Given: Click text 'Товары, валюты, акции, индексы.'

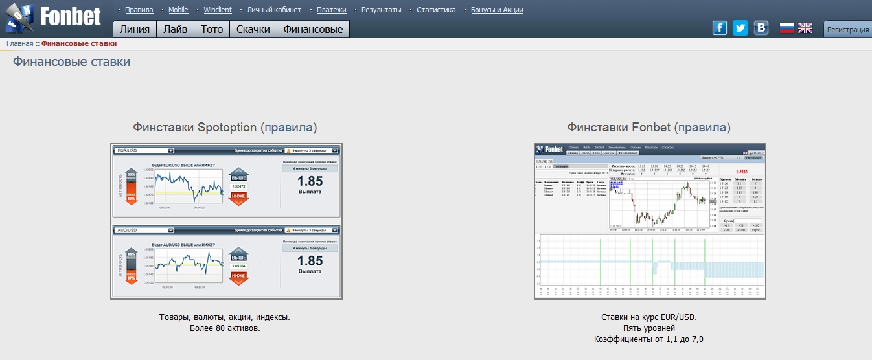Looking at the screenshot, I should coord(225,317).
